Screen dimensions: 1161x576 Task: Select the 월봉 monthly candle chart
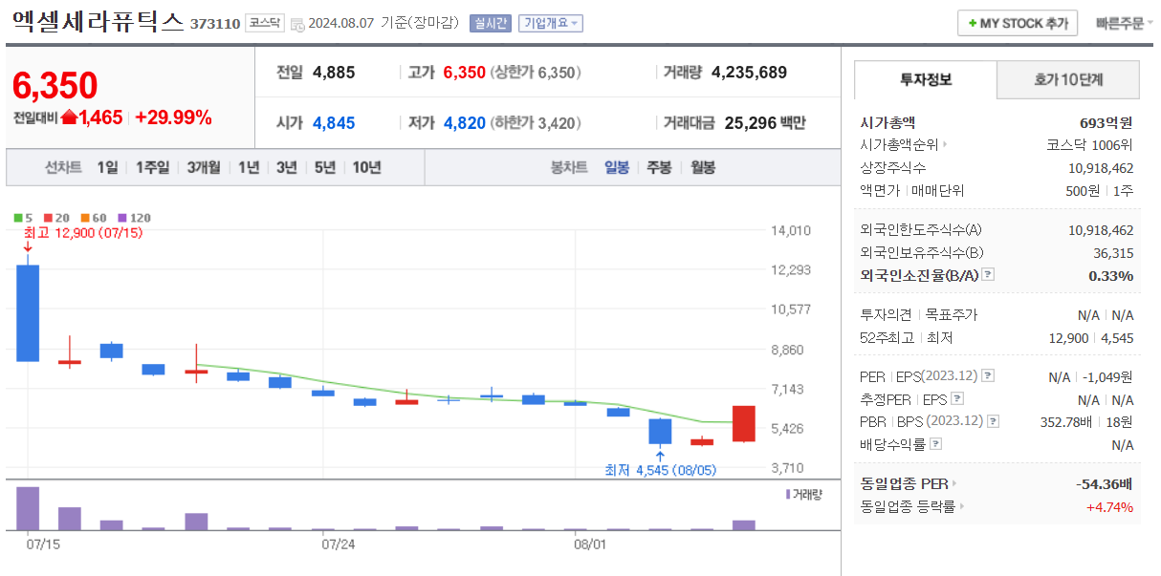point(703,167)
